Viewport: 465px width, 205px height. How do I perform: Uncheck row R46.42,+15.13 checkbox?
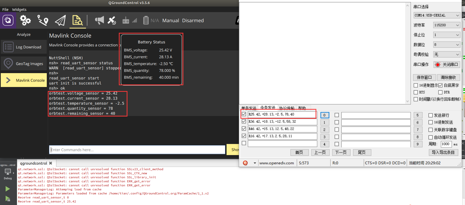point(244,129)
